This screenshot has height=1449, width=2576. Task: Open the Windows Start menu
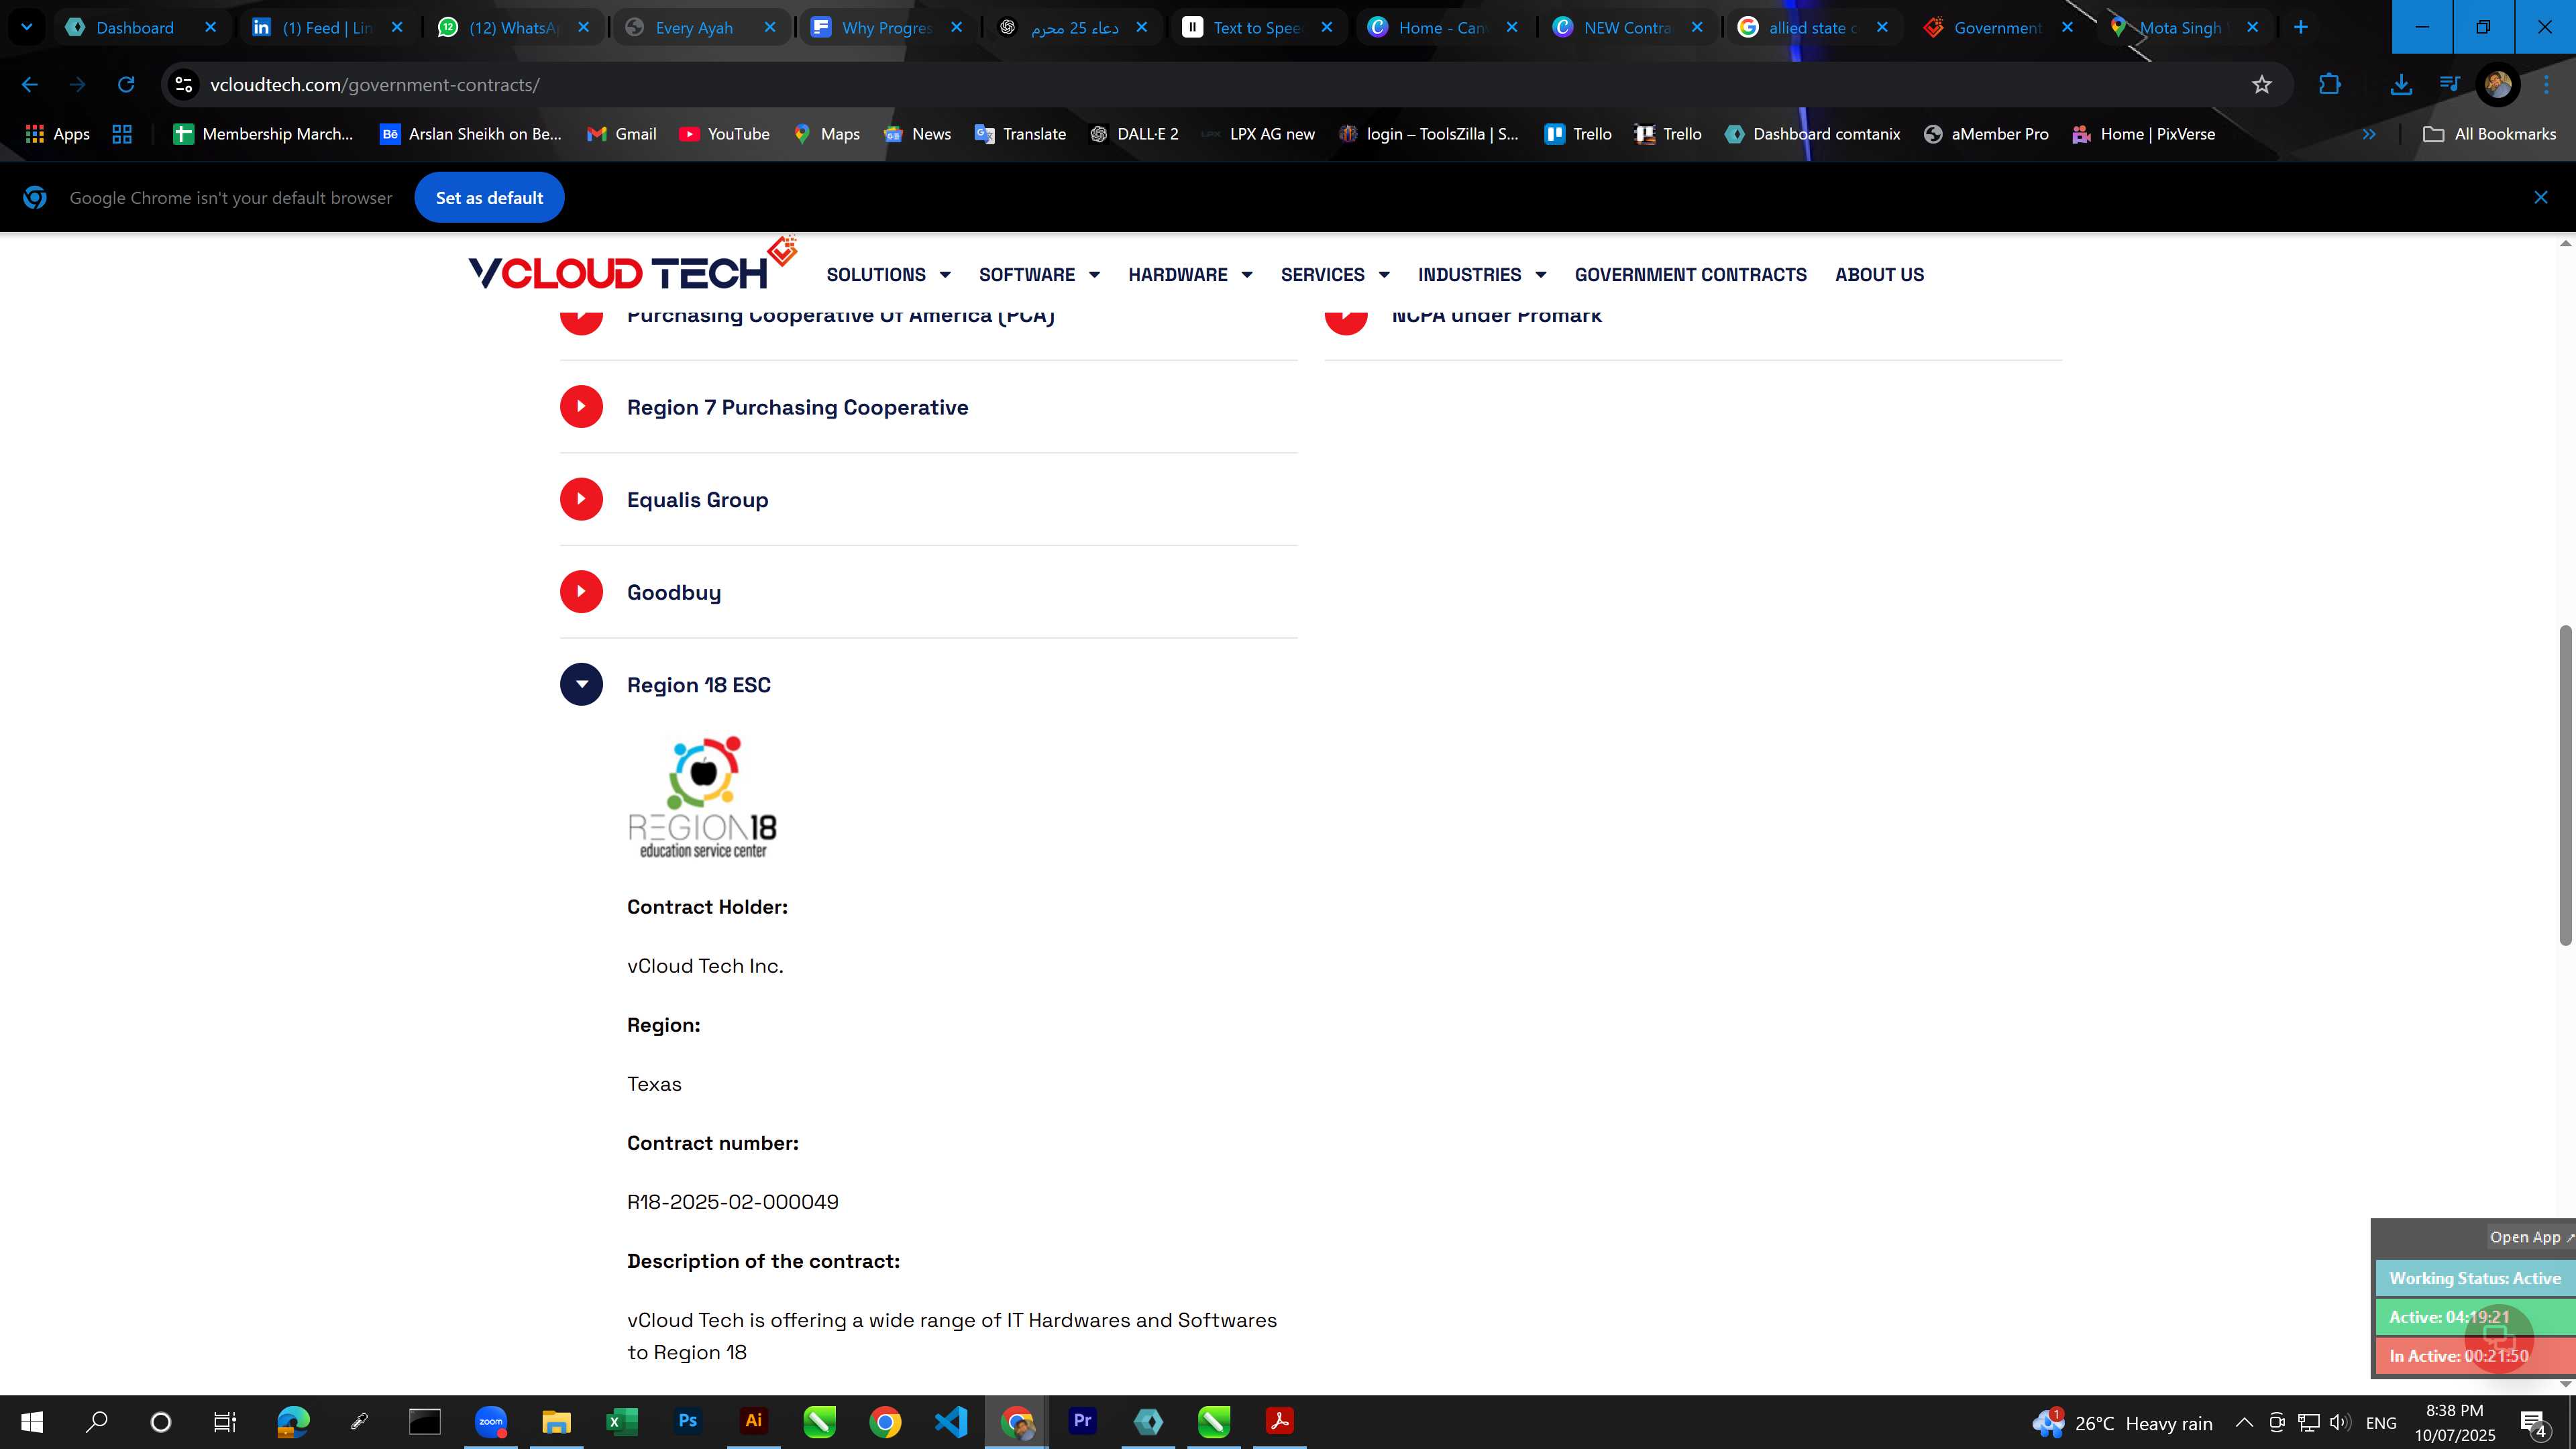pyautogui.click(x=32, y=1422)
